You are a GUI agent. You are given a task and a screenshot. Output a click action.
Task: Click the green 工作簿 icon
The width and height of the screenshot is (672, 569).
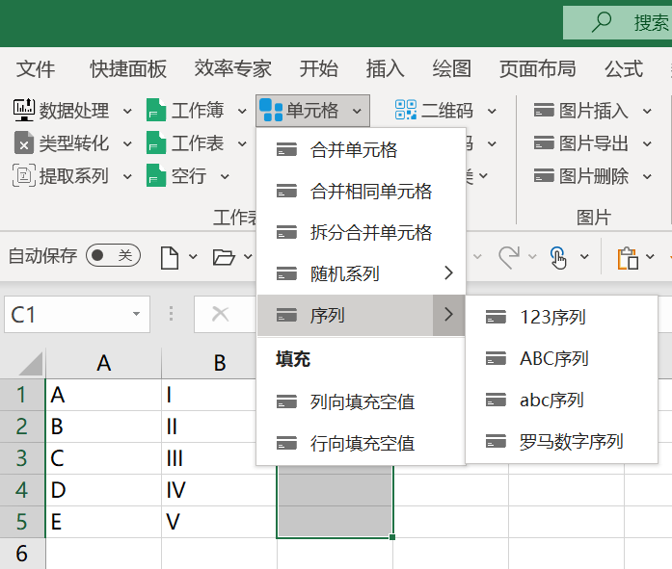click(156, 111)
